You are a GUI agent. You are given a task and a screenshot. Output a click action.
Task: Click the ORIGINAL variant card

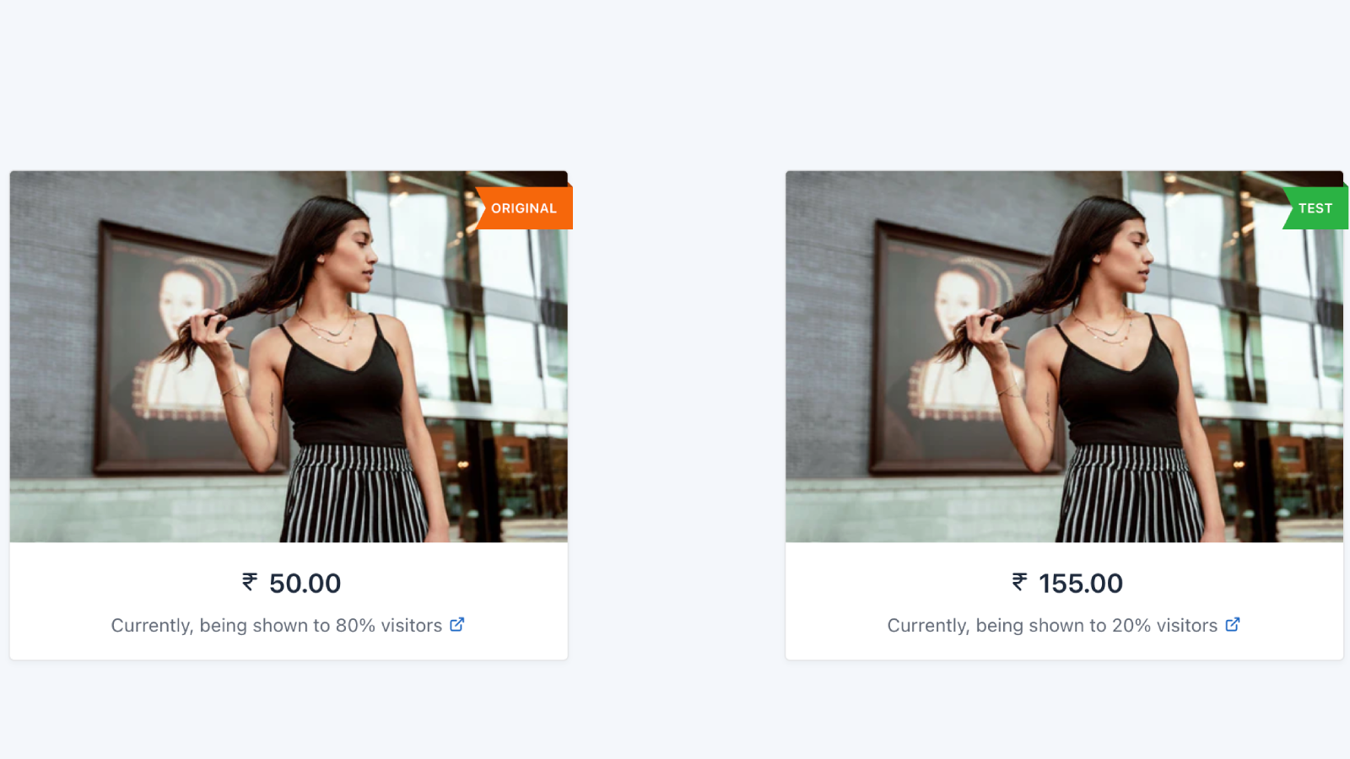click(287, 413)
